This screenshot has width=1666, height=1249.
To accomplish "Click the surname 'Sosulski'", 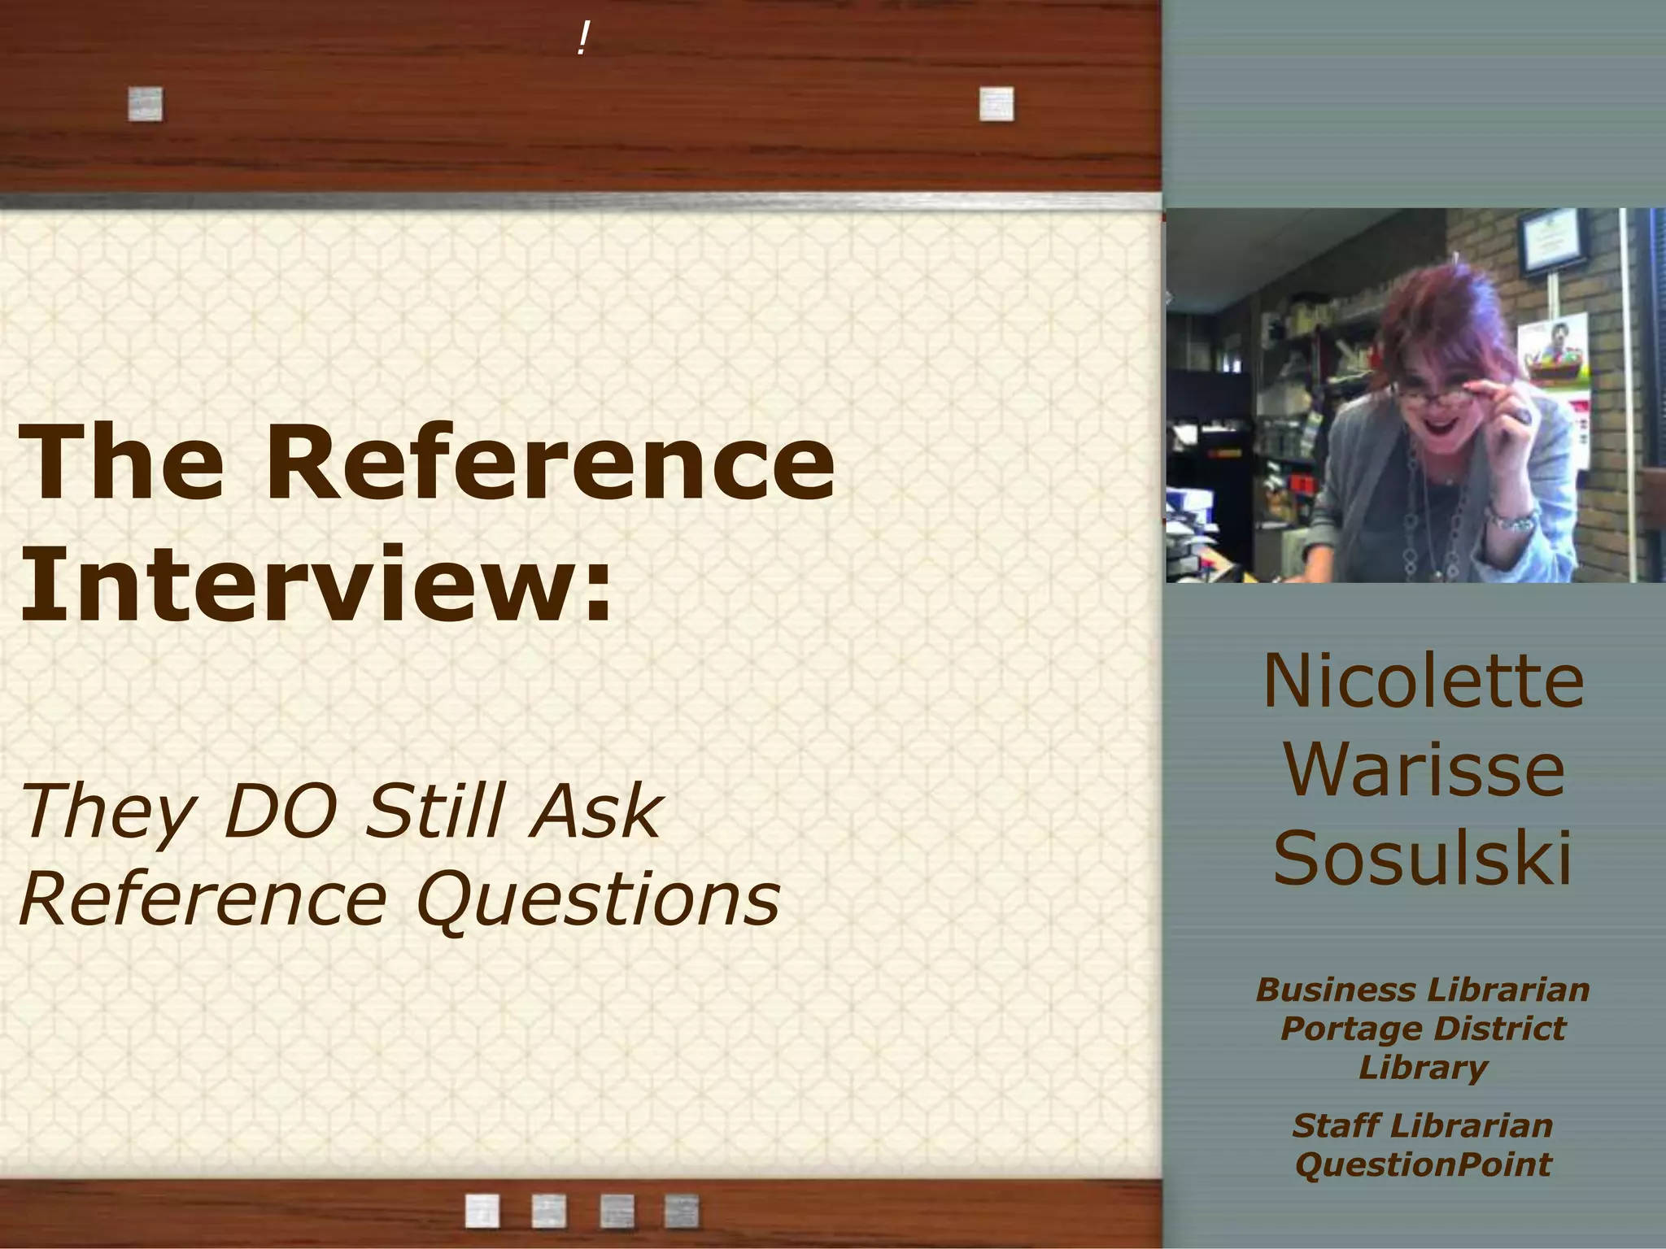I will click(x=1424, y=857).
